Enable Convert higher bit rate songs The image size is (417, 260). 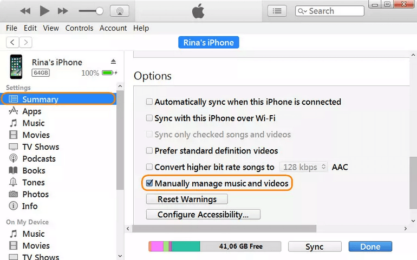[149, 167]
